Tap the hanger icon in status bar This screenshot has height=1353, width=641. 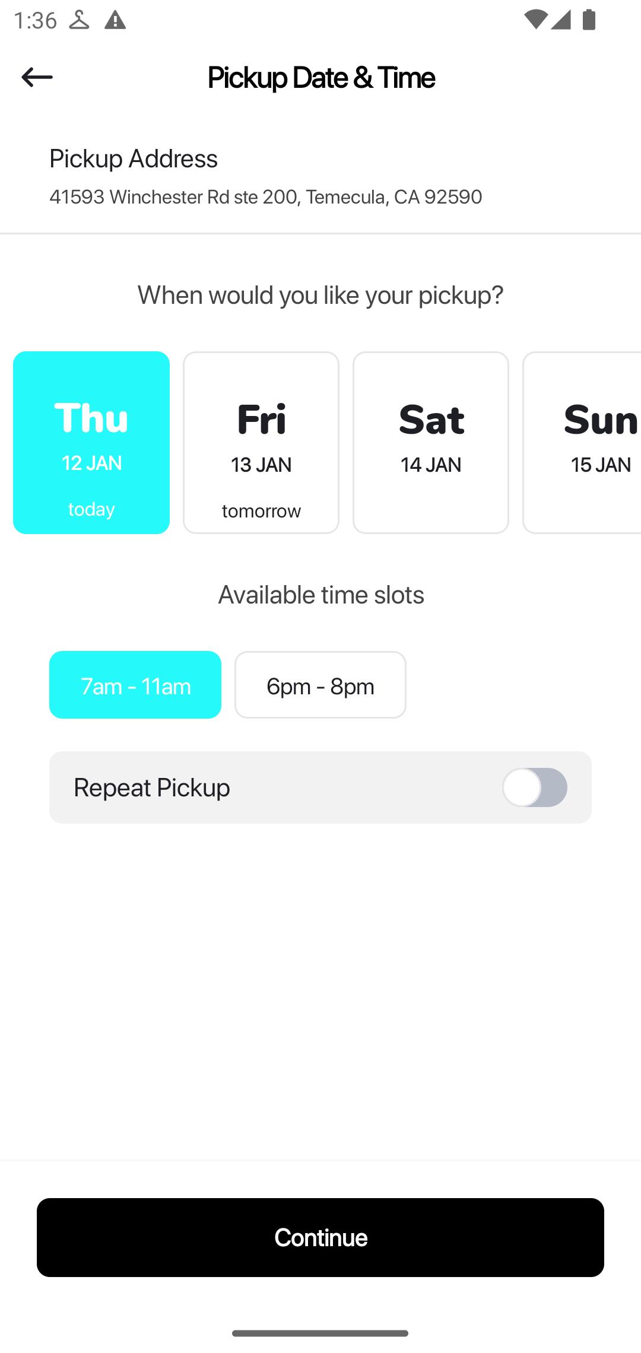click(79, 20)
